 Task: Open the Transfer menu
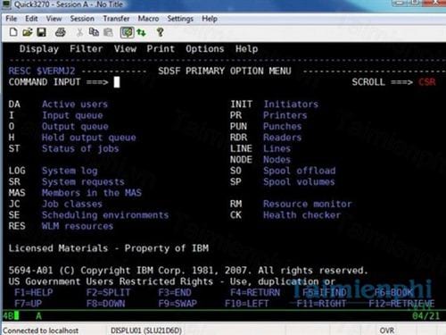116,19
